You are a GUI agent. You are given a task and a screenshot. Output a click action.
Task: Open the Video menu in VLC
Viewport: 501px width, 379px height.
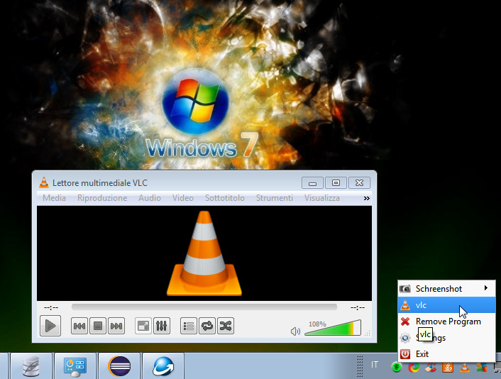click(183, 198)
